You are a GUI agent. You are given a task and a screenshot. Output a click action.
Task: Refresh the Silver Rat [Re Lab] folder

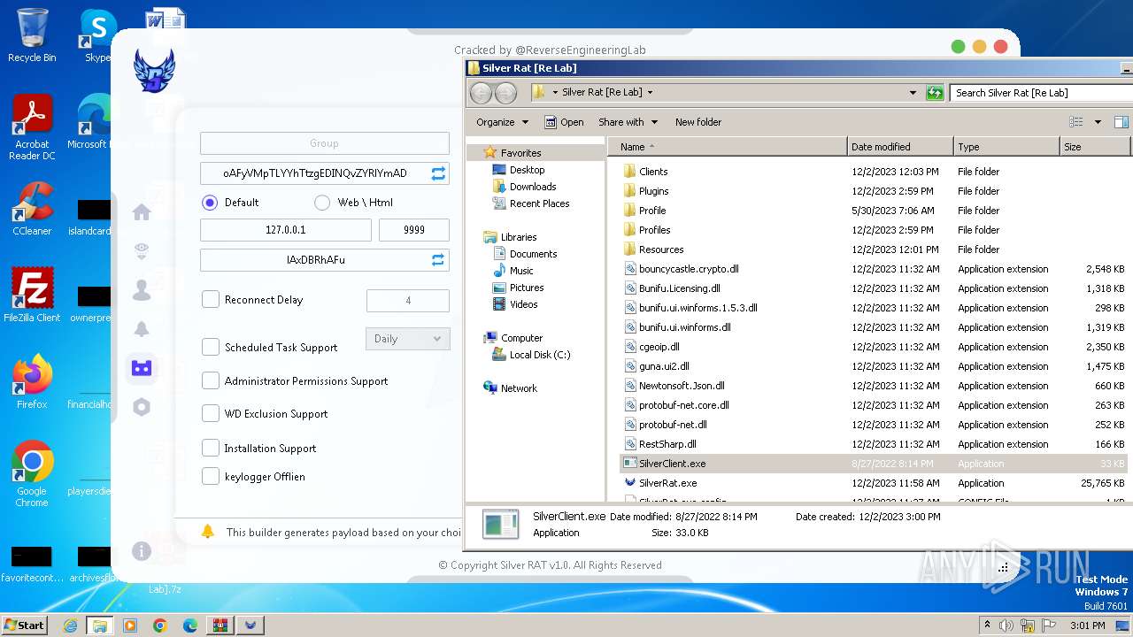935,92
